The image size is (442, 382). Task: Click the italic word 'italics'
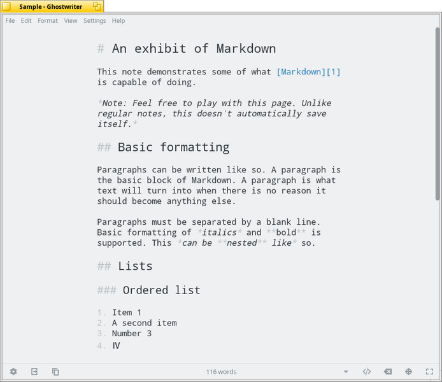click(x=219, y=232)
